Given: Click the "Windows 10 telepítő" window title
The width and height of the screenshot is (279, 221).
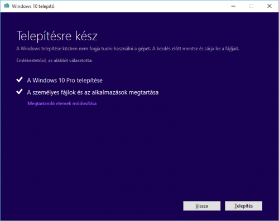Looking at the screenshot, I should point(33,6).
